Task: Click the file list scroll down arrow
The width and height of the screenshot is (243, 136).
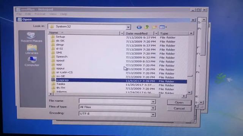Action: coord(189,93)
